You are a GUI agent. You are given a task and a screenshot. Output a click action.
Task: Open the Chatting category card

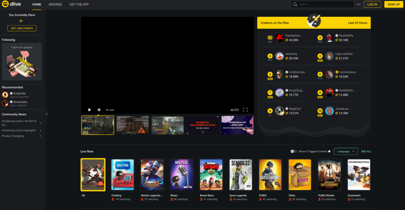[123, 175]
